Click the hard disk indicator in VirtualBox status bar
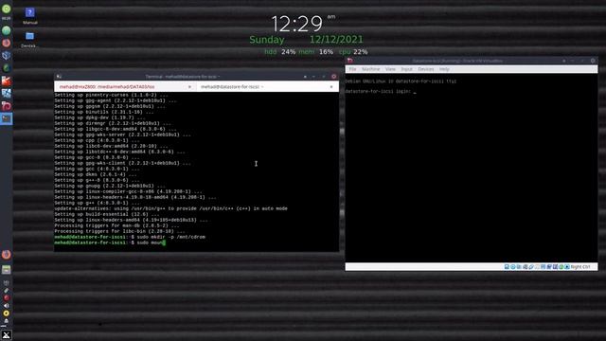The width and height of the screenshot is (606, 341). click(x=507, y=267)
